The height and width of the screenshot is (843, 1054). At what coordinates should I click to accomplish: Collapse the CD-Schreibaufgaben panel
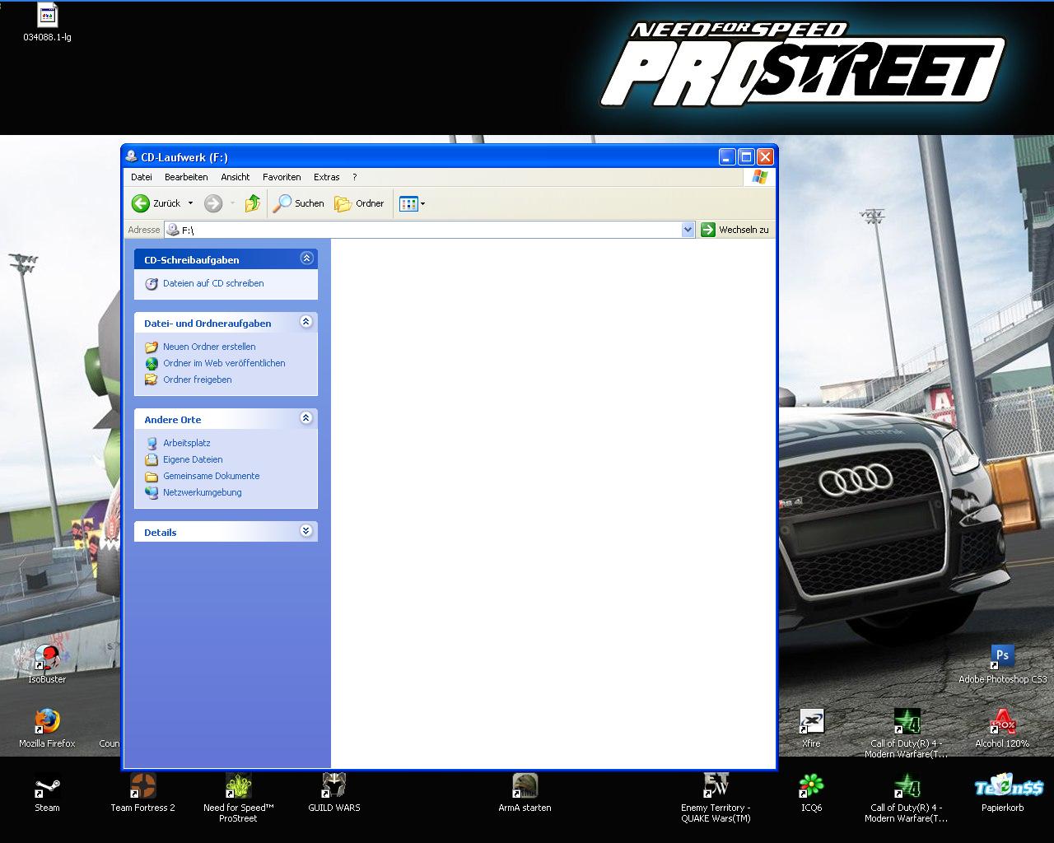pyautogui.click(x=306, y=258)
